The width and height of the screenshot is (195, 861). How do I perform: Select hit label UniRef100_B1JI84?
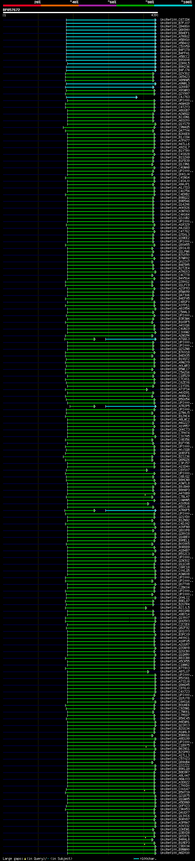[175, 137]
